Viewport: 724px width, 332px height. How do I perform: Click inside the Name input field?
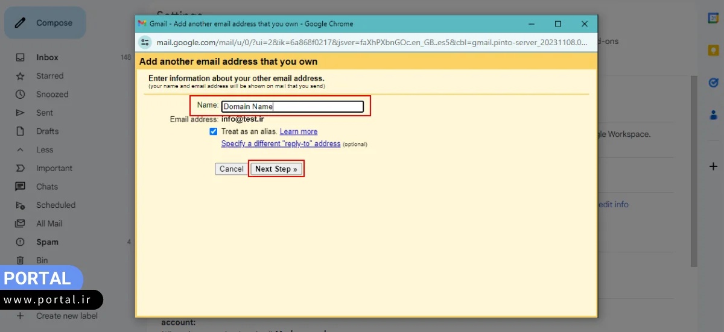pyautogui.click(x=292, y=107)
